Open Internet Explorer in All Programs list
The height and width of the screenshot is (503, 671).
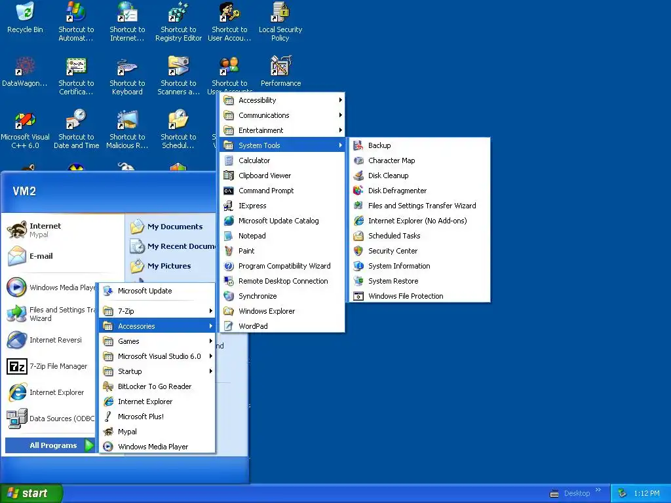pyautogui.click(x=157, y=401)
